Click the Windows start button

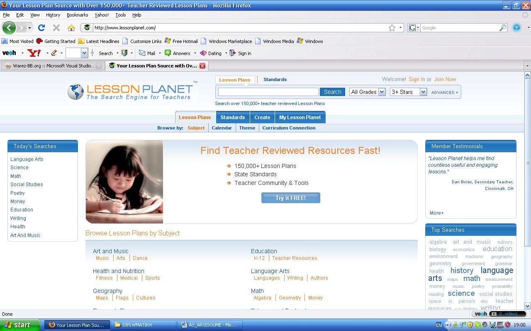point(20,325)
